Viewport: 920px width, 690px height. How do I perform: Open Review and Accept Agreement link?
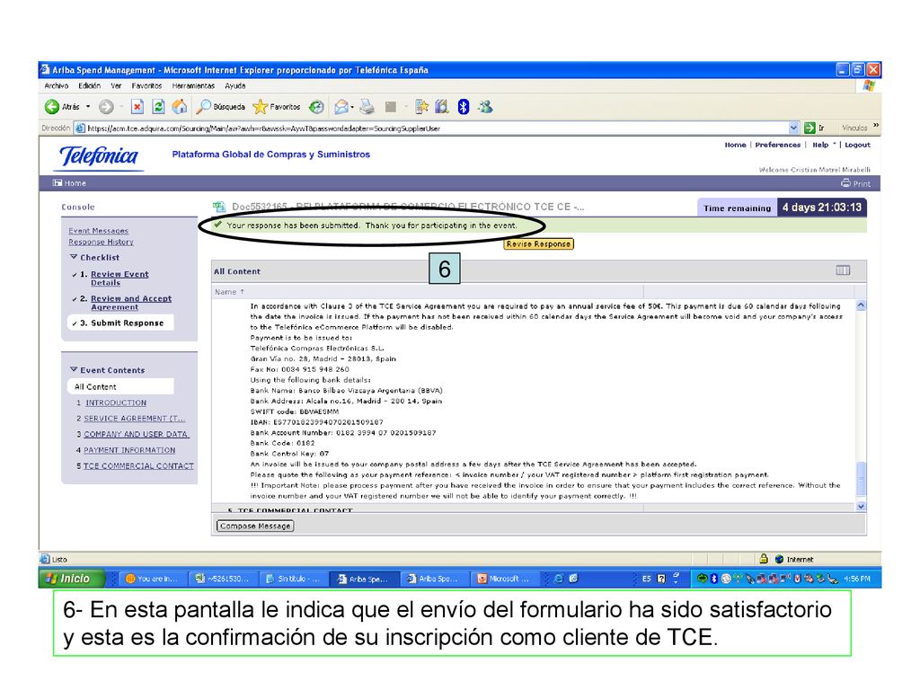(131, 303)
